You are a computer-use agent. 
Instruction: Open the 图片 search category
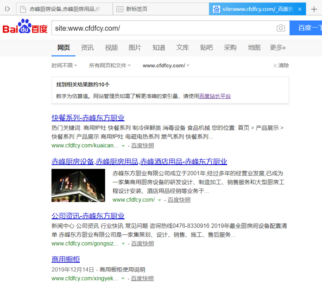(135, 47)
